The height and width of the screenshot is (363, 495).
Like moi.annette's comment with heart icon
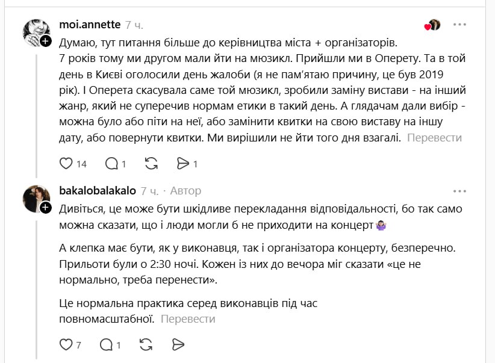click(x=67, y=163)
